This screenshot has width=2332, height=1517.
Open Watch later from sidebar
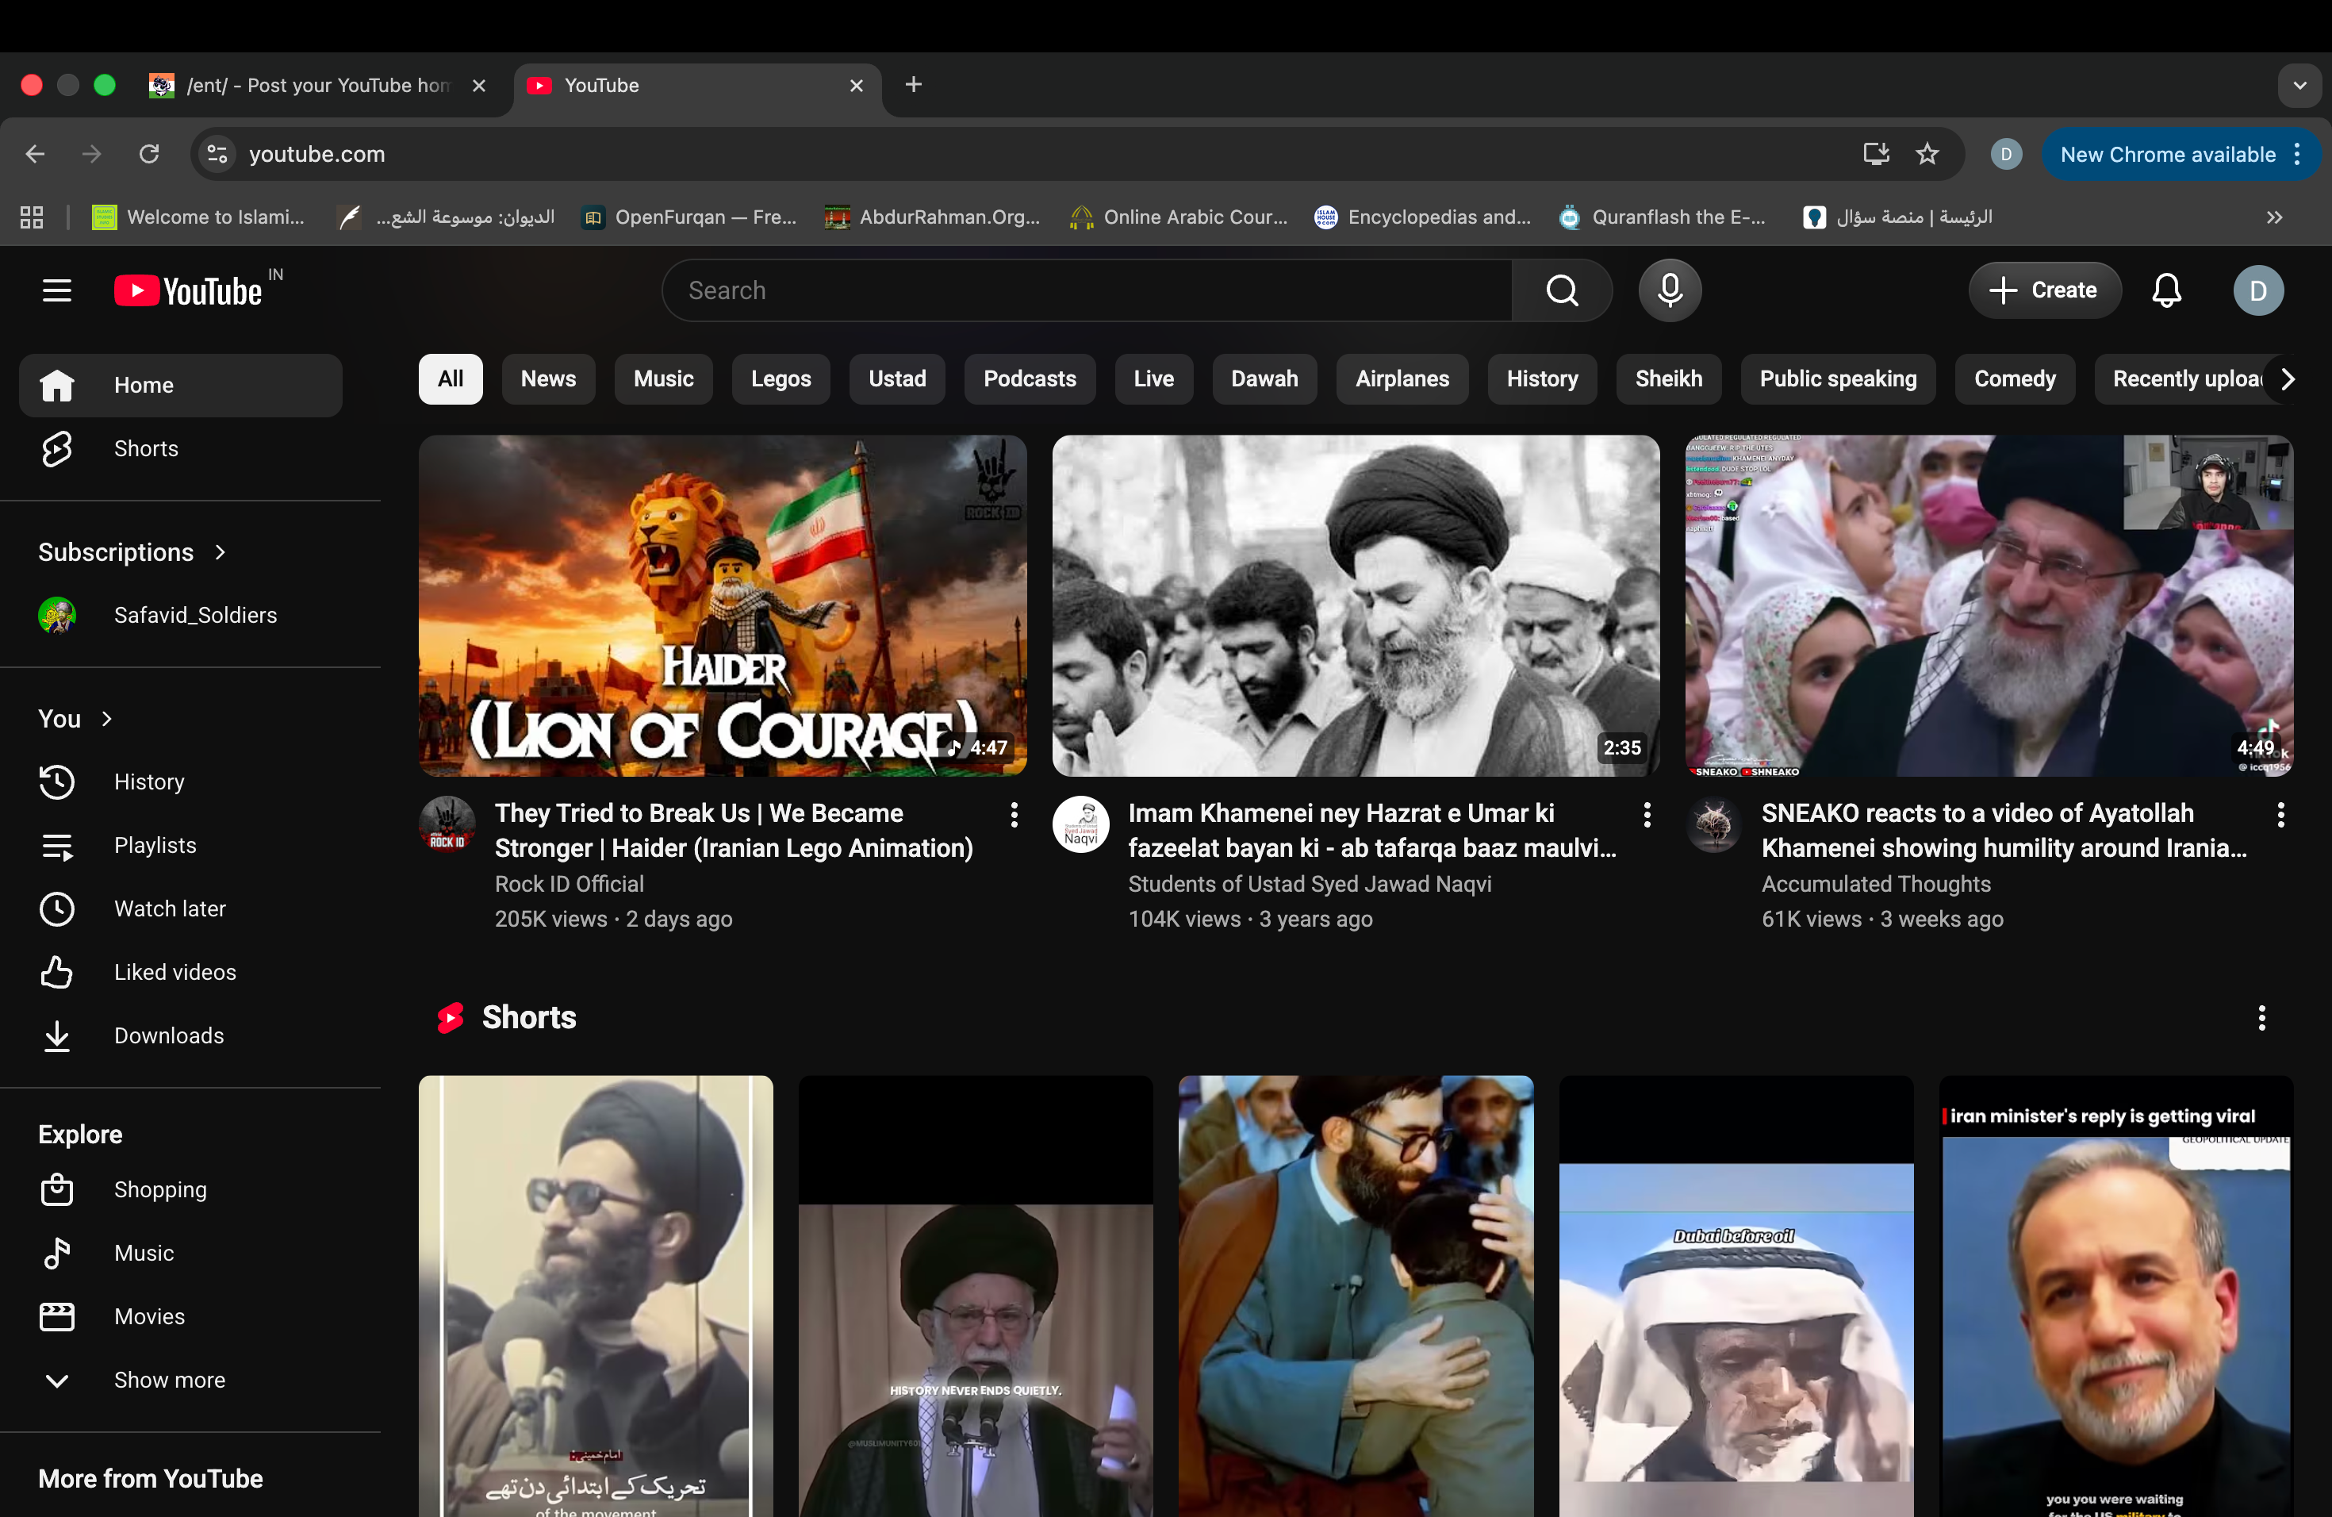tap(170, 908)
